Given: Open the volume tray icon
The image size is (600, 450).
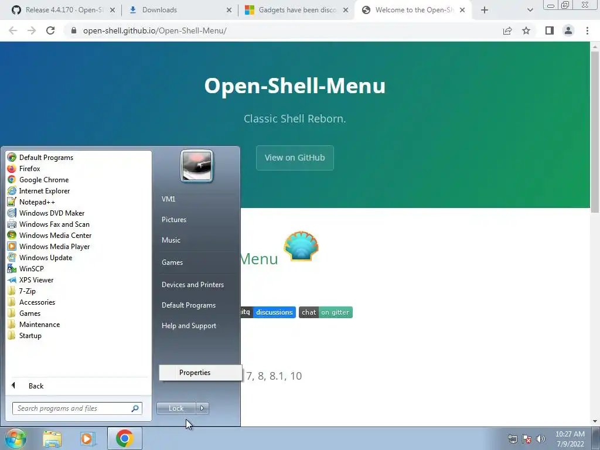Looking at the screenshot, I should [x=541, y=439].
